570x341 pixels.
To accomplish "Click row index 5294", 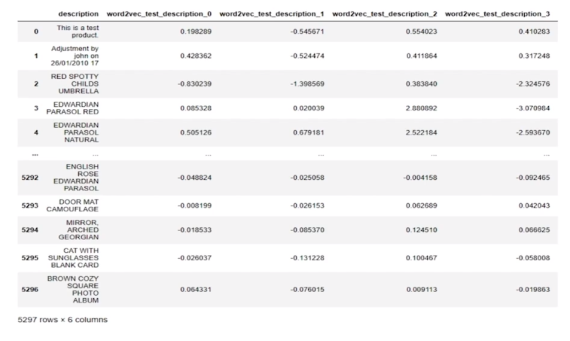I will pos(30,230).
